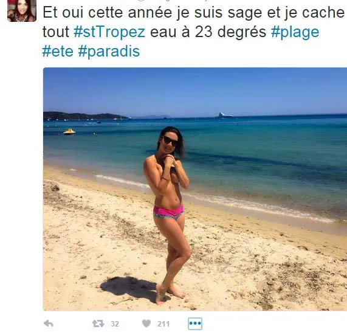Open the #ete hashtag
This screenshot has height=332, width=347.
point(58,52)
